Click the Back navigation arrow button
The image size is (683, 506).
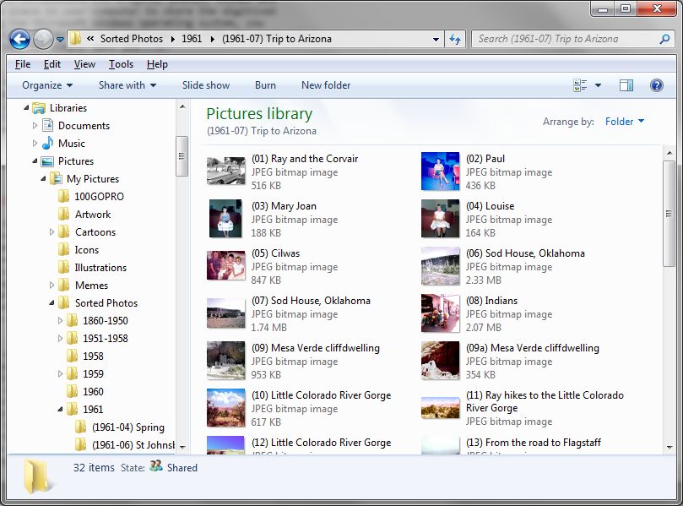pos(19,39)
